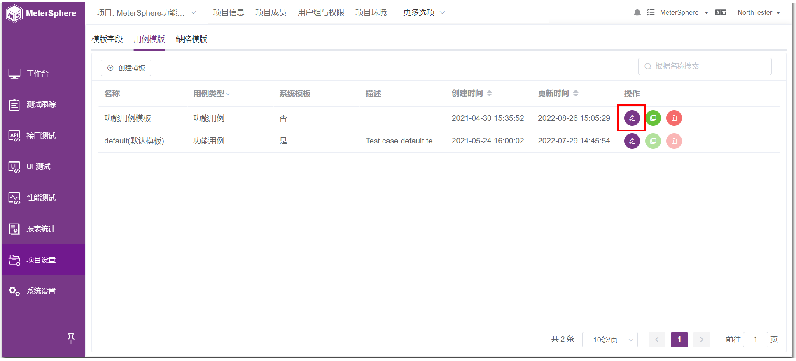Open the task list icon beside the bell
The width and height of the screenshot is (796, 361).
point(651,12)
